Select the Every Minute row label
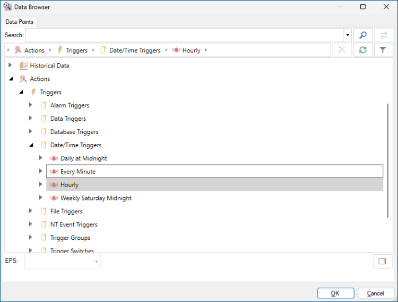The image size is (398, 302). (78, 172)
